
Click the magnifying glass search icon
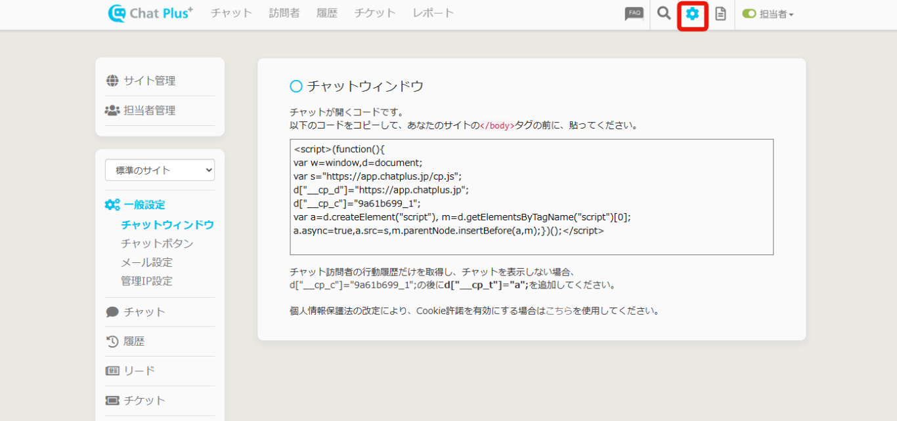[x=664, y=14]
